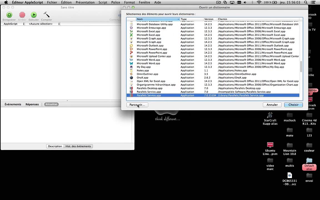Open the Format menu
Image resolution: width=320 pixels, height=200 pixels.
pos(129,2)
